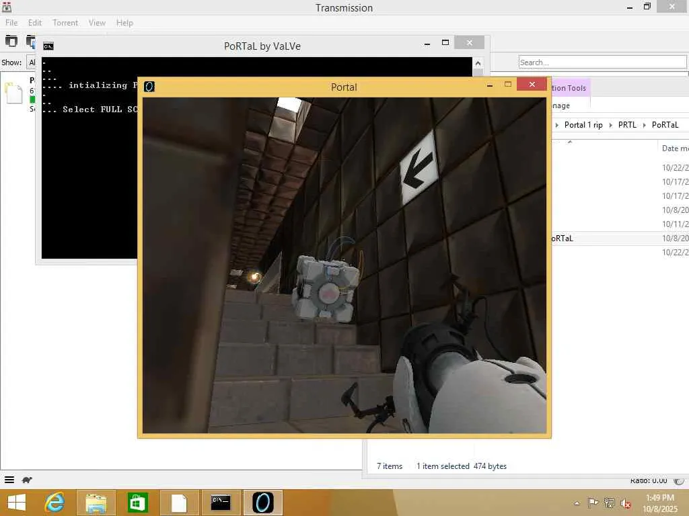The image size is (689, 516).
Task: Click 'Portal 1 rip' breadcrumb in Explorer
Action: 583,125
